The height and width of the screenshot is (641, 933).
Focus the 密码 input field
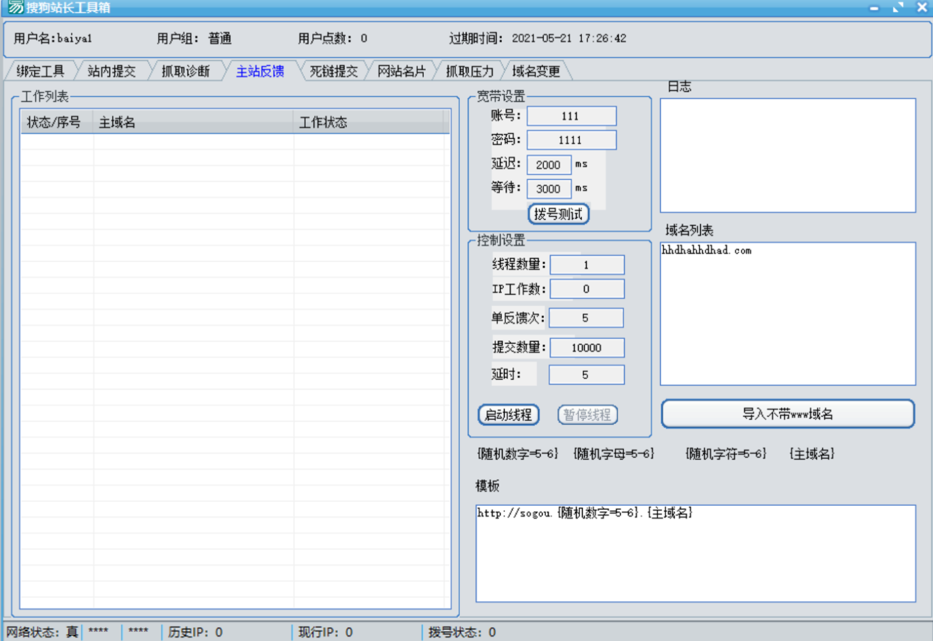[x=571, y=140]
